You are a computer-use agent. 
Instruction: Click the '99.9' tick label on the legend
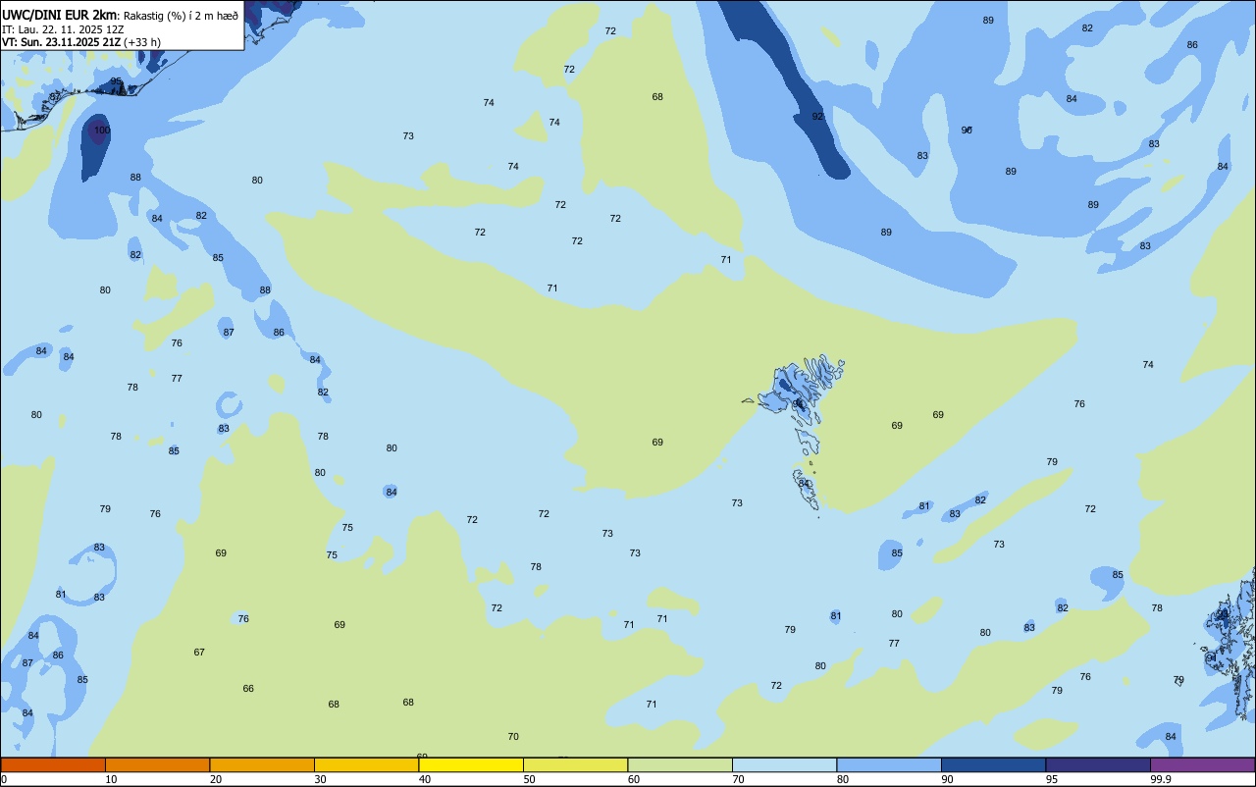1161,779
